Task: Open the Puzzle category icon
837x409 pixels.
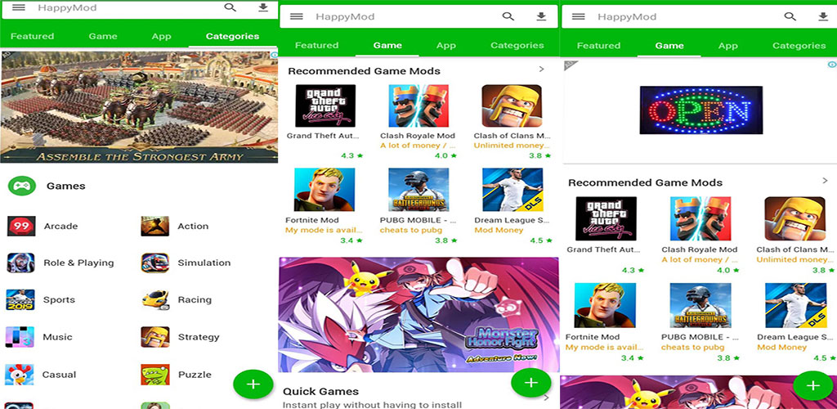Action: [x=154, y=375]
